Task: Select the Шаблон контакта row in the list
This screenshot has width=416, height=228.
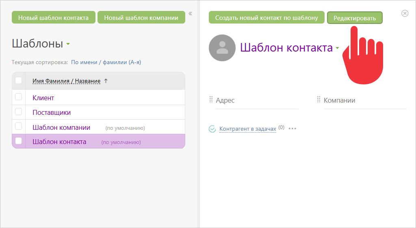Action: pos(98,141)
